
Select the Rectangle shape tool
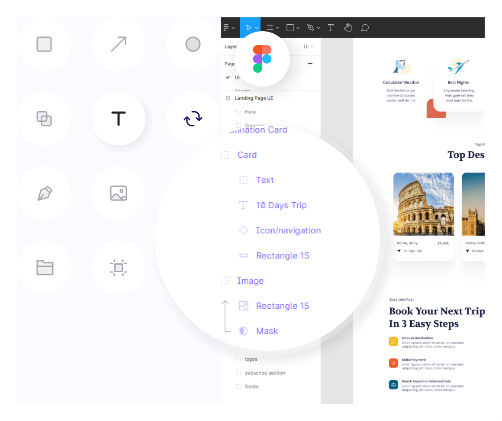[289, 27]
